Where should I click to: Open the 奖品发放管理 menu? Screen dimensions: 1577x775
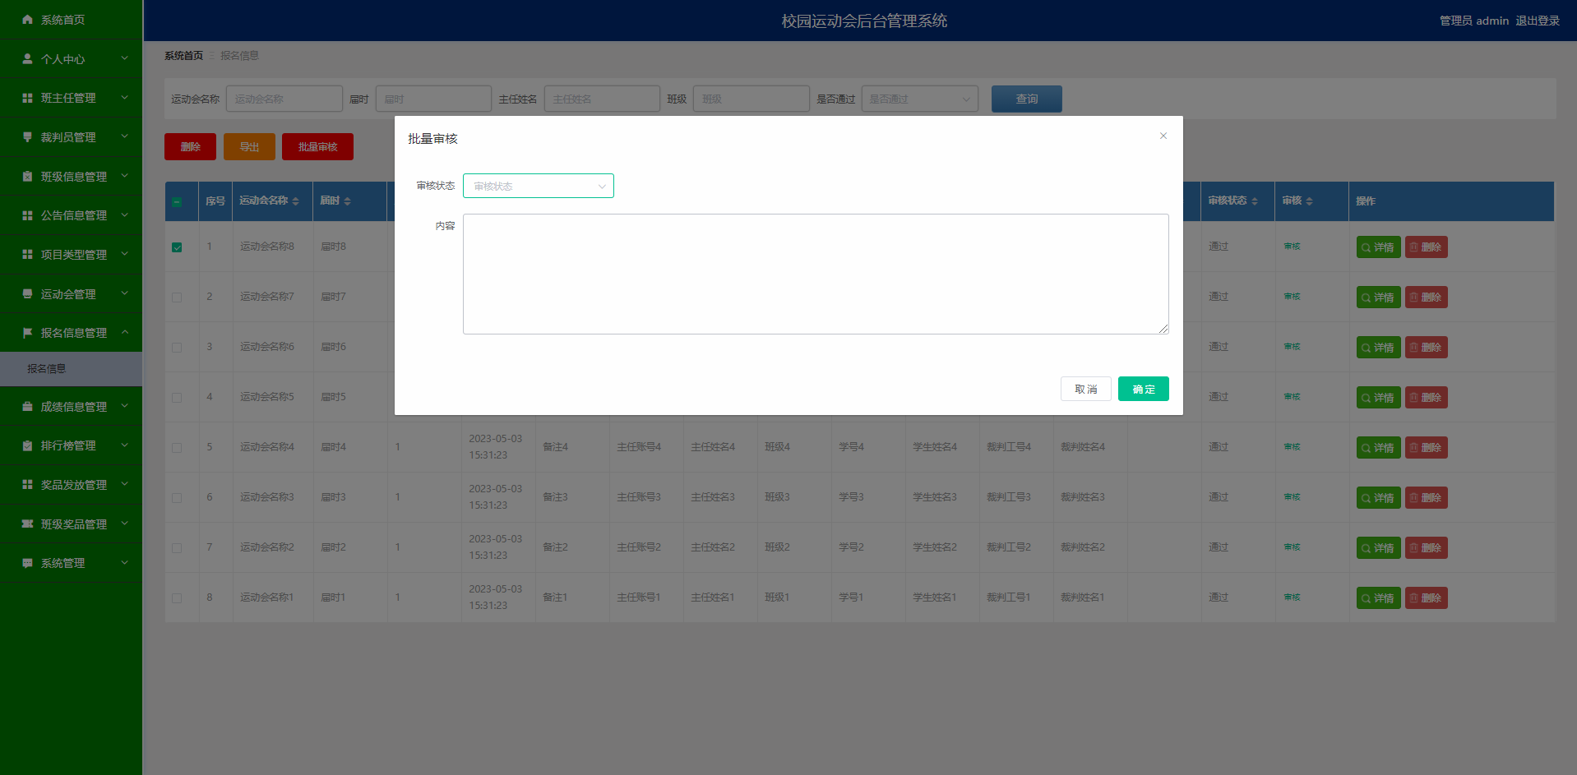(72, 485)
